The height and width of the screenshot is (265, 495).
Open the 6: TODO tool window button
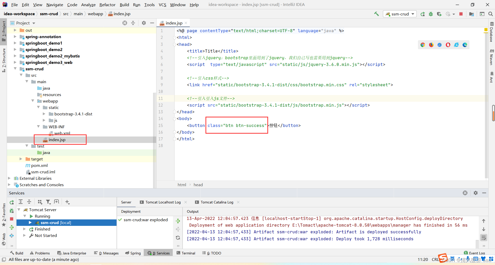212,253
